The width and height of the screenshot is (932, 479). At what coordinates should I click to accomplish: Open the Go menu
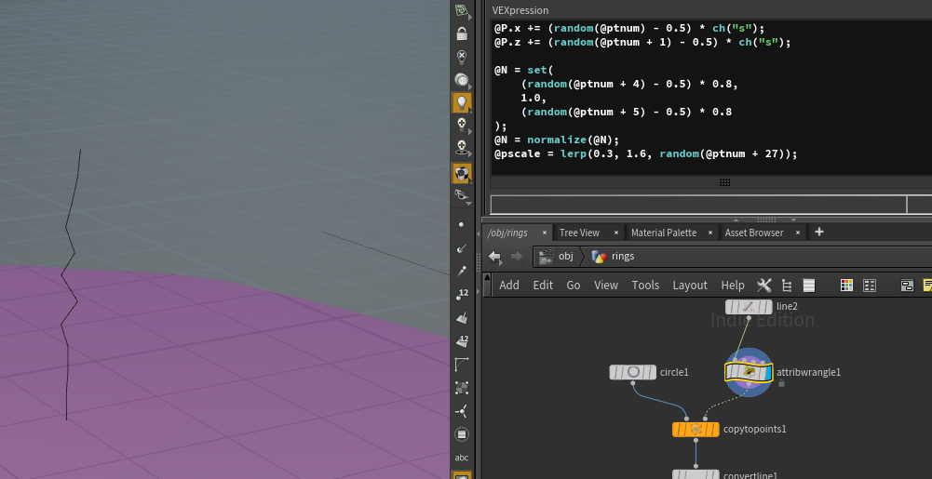[574, 286]
